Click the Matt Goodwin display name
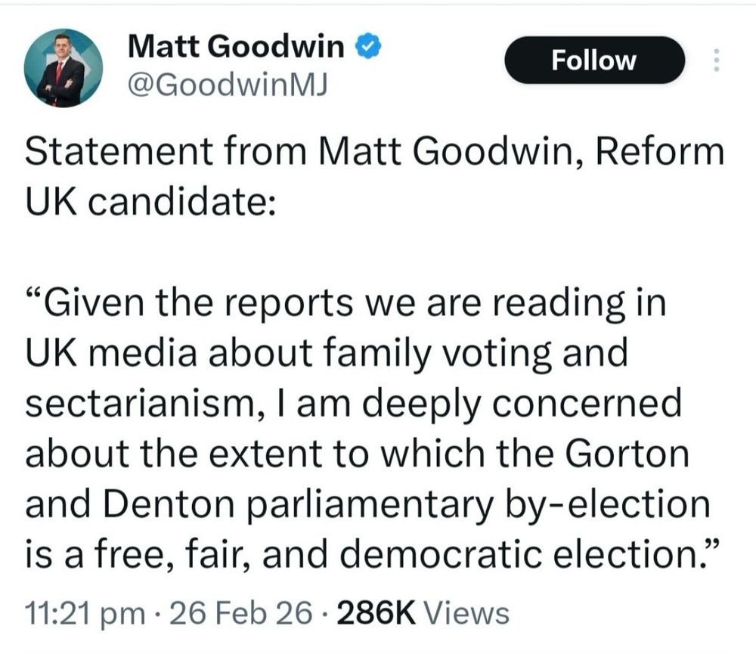The image size is (756, 654). [x=236, y=47]
